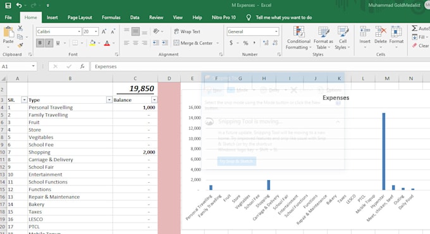Viewport: 430px width, 234px height.
Task: Open the Type column filter dropdown
Action: [x=109, y=100]
